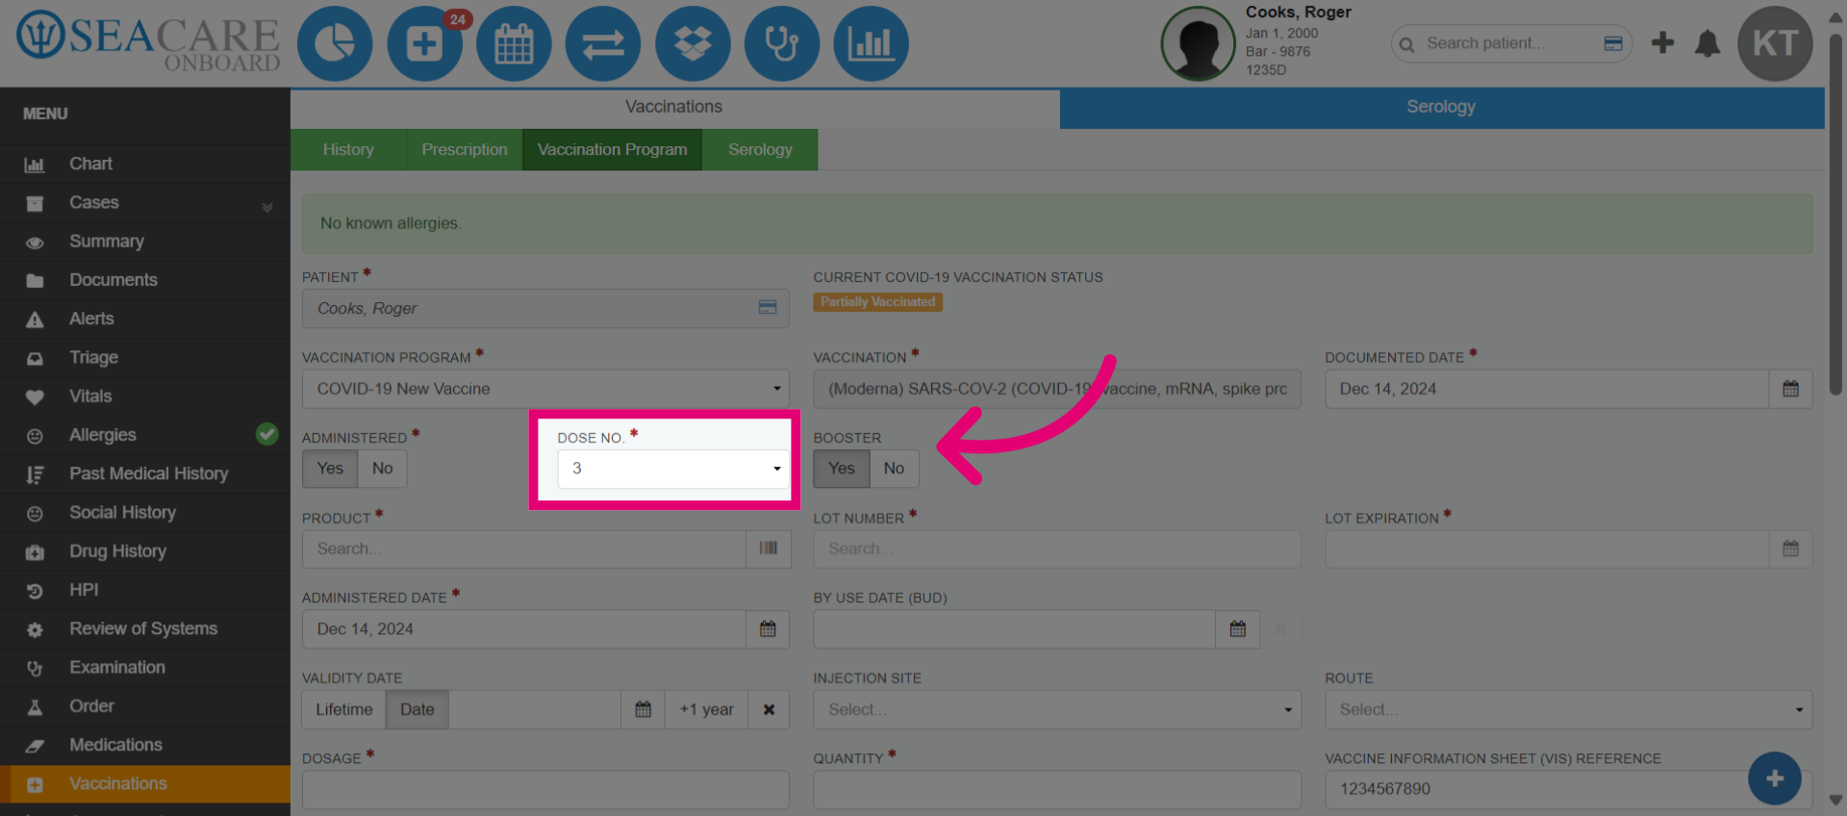Open the Dropbox icon in toolbar
This screenshot has width=1847, height=816.
point(693,43)
